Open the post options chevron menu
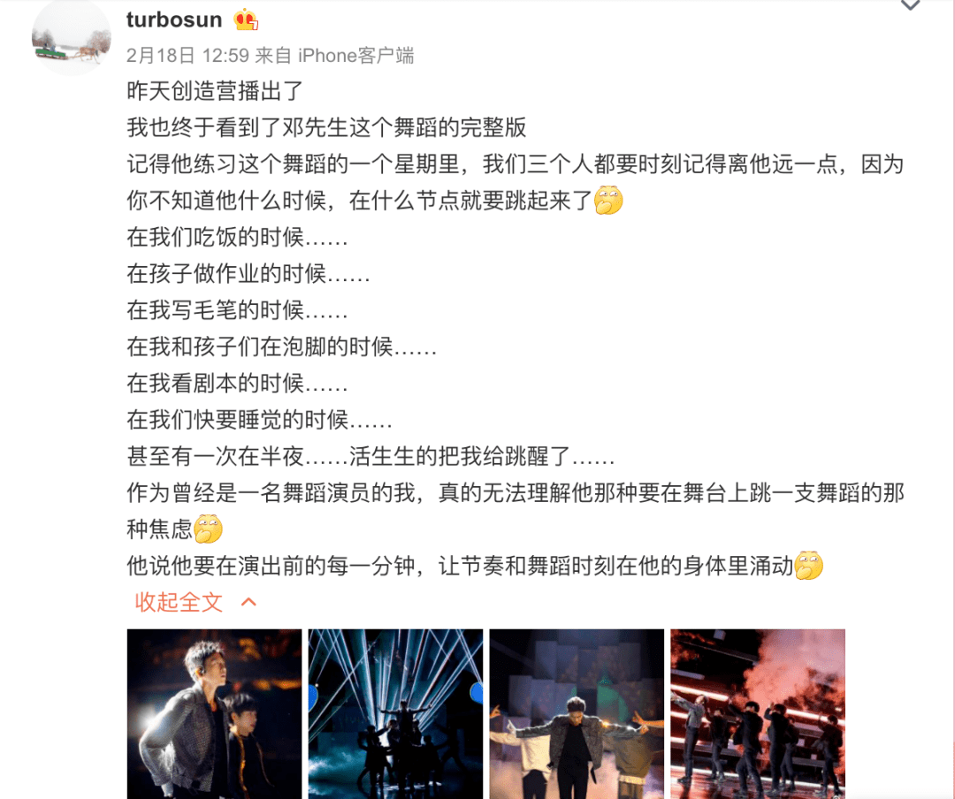The width and height of the screenshot is (955, 799). coord(910,5)
